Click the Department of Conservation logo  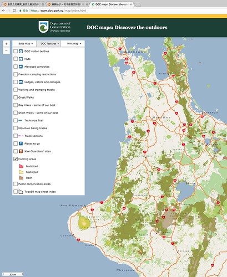(43, 27)
